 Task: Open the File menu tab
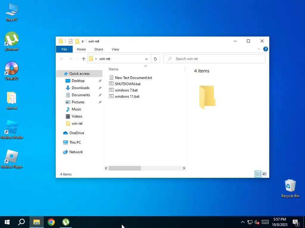[64, 49]
